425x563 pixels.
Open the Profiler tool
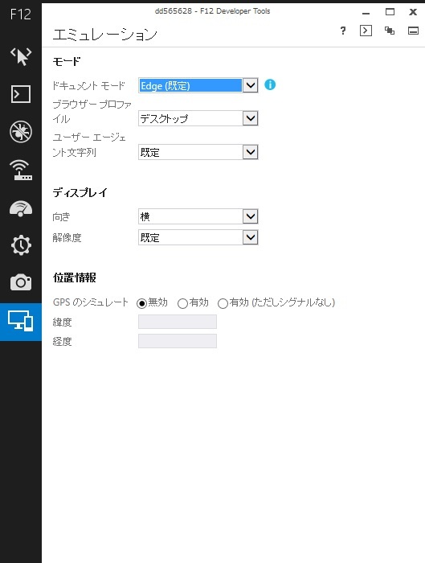[20, 245]
